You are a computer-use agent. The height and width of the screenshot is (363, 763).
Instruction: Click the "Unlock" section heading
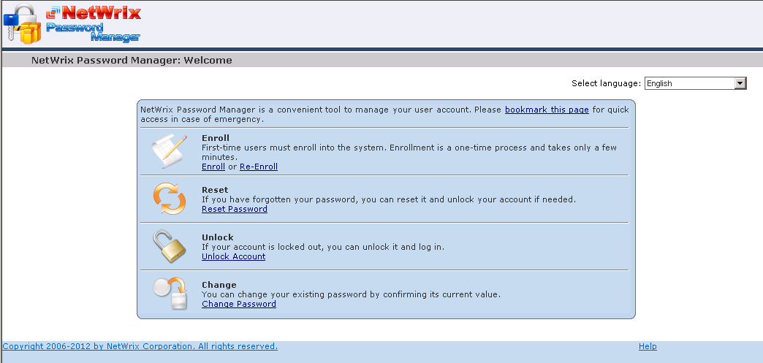(x=218, y=237)
